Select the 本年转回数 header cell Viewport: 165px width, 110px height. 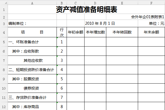pos(122,32)
